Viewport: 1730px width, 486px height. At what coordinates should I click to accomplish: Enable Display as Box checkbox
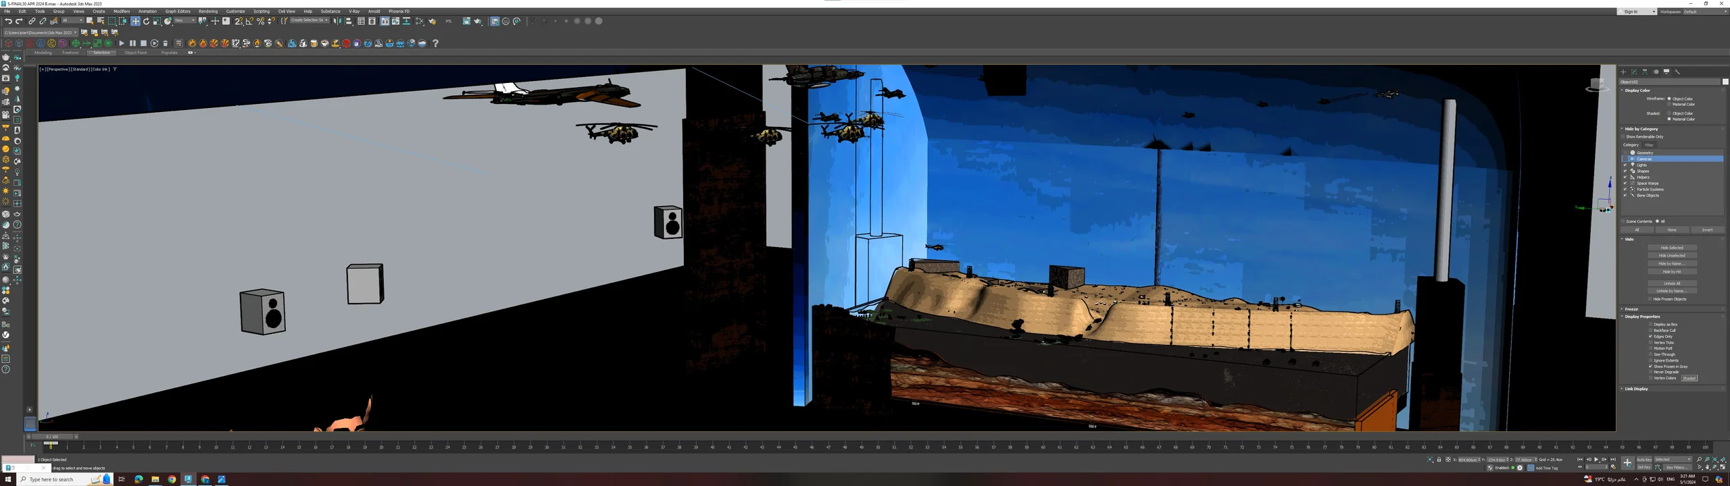click(1650, 325)
